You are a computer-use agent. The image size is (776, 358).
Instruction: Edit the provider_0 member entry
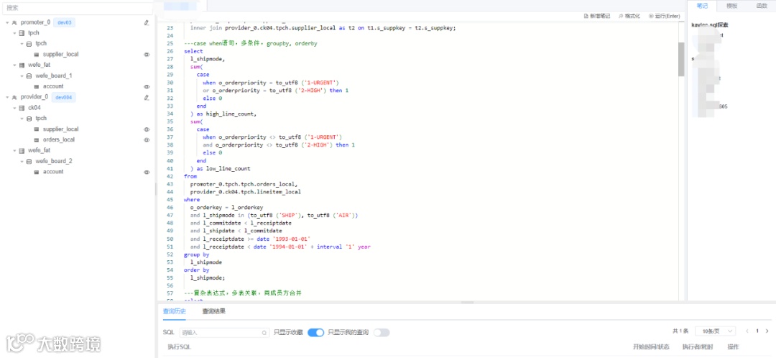tap(147, 97)
